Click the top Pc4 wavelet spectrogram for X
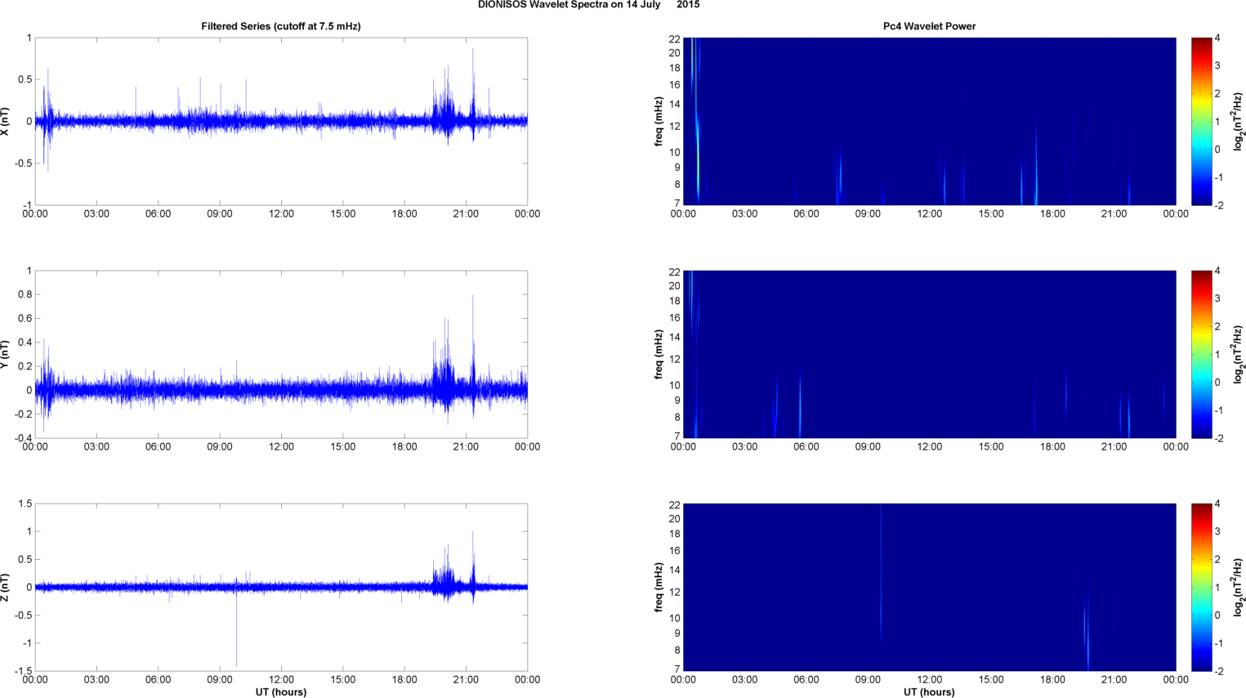1246x698 pixels. tap(929, 121)
